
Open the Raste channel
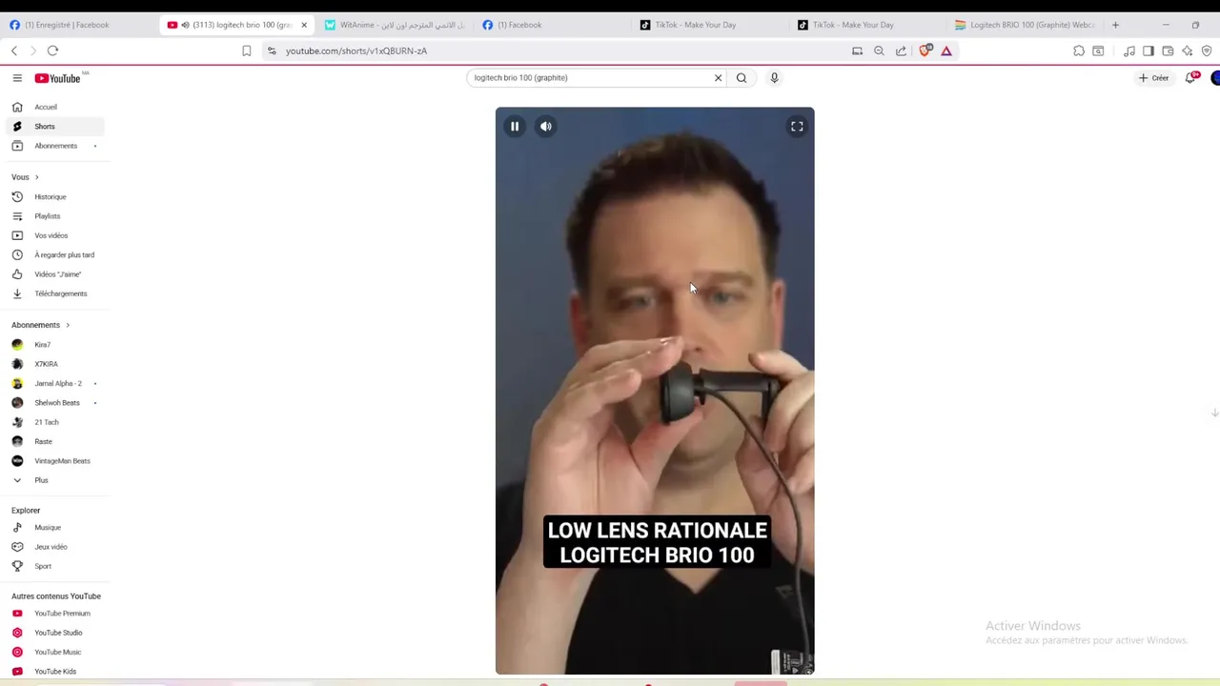[55, 441]
